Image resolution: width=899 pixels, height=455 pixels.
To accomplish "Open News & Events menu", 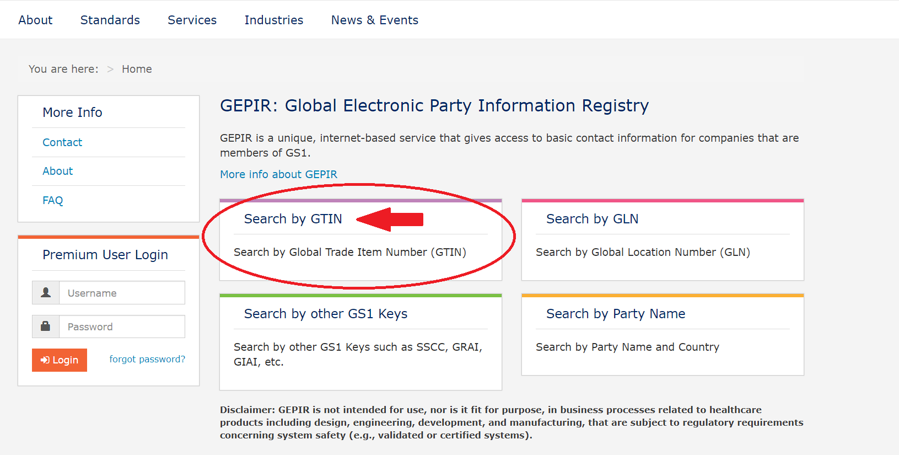I will click(375, 20).
